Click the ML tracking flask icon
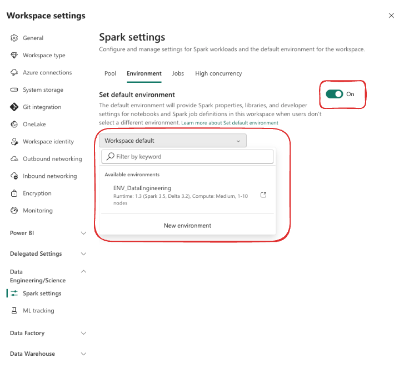Image resolution: width=409 pixels, height=388 pixels. [14, 311]
